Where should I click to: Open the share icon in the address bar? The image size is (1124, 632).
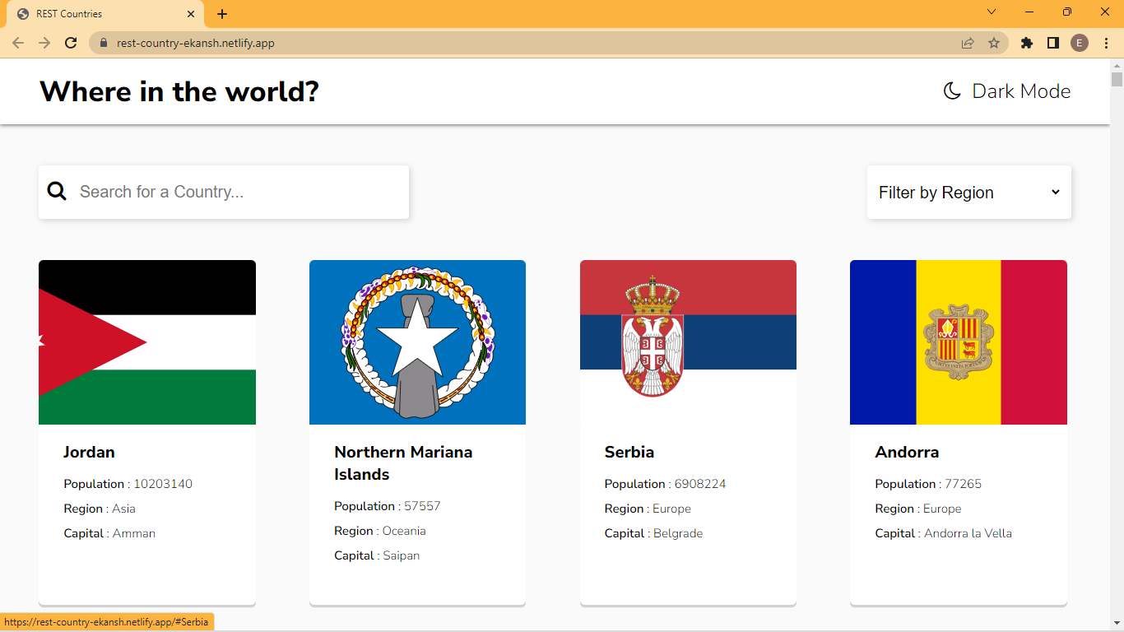[x=968, y=41]
